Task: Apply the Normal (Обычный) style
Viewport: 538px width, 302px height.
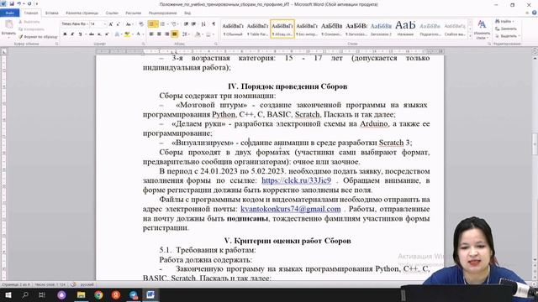Action: coord(233,29)
